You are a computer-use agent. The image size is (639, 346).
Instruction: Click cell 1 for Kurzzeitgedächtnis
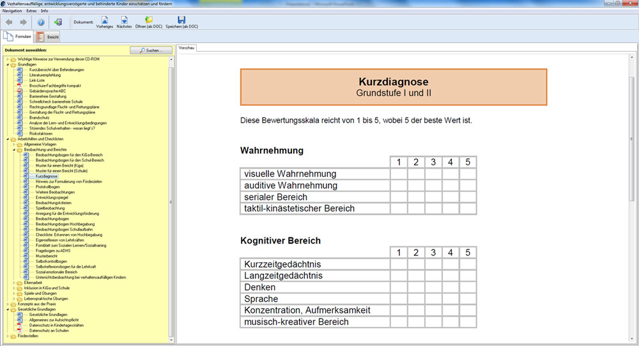pyautogui.click(x=399, y=264)
